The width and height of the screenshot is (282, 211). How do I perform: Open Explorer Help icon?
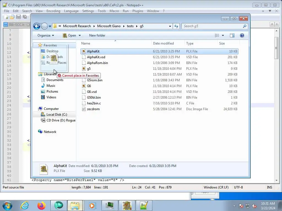242,35
